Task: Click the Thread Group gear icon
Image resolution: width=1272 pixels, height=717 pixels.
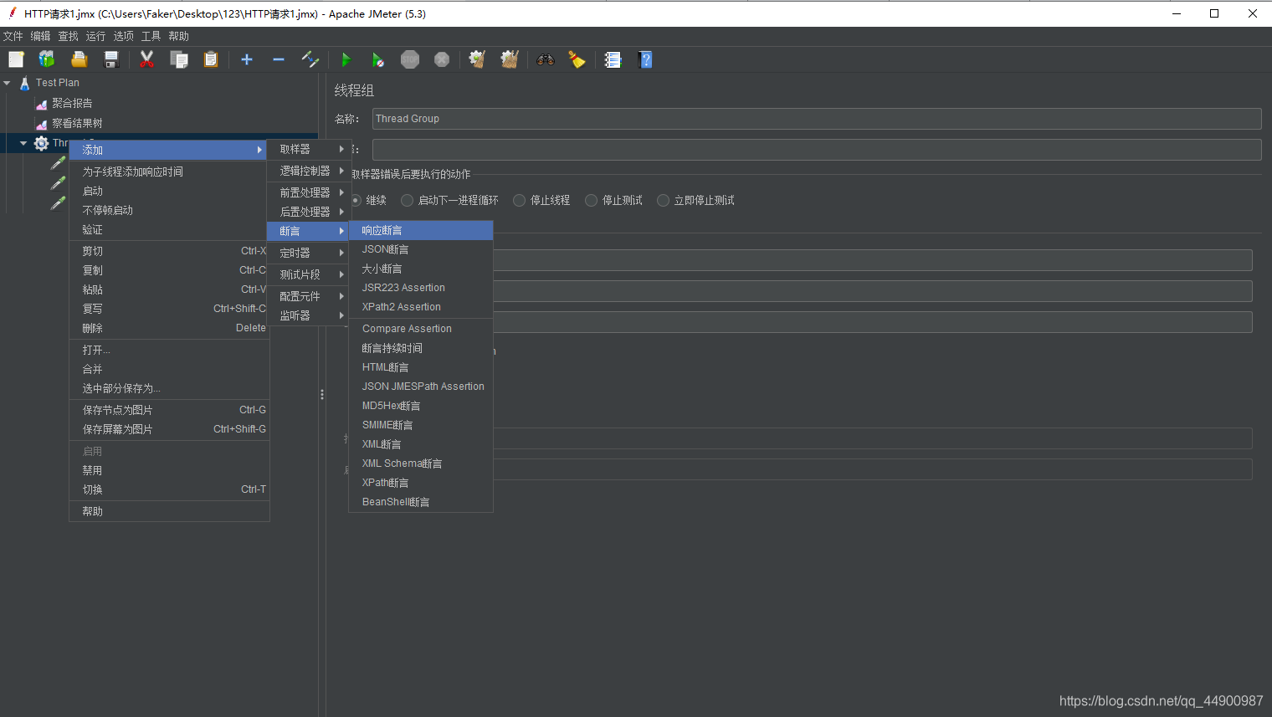Action: coord(41,143)
